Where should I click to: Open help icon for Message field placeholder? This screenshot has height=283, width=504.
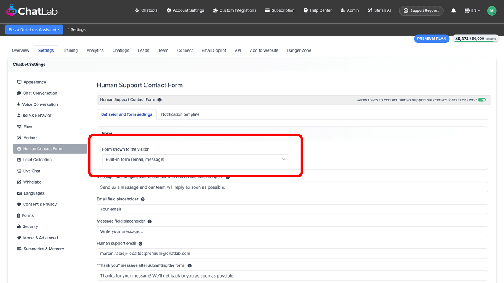click(x=150, y=221)
